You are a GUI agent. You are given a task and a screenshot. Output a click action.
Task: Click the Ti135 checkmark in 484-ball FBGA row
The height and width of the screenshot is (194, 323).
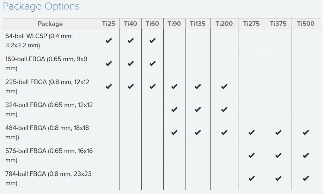[x=198, y=133]
